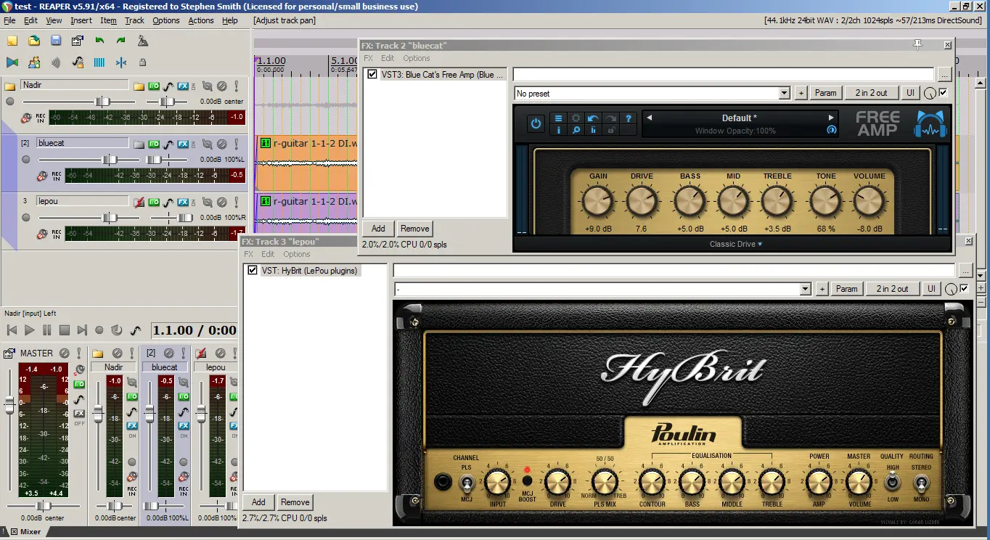Click Remove button in the lepou FX window
This screenshot has width=990, height=540.
click(x=295, y=502)
